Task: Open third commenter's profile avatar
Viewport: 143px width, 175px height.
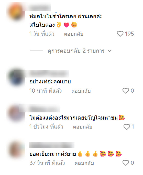Action: click(x=16, y=113)
